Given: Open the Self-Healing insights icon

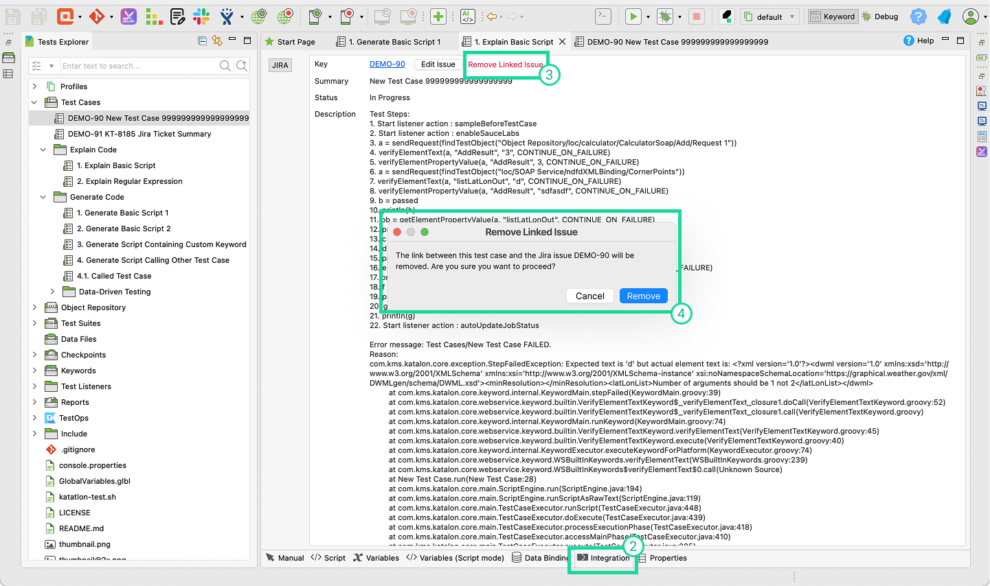Looking at the screenshot, I should coord(128,16).
